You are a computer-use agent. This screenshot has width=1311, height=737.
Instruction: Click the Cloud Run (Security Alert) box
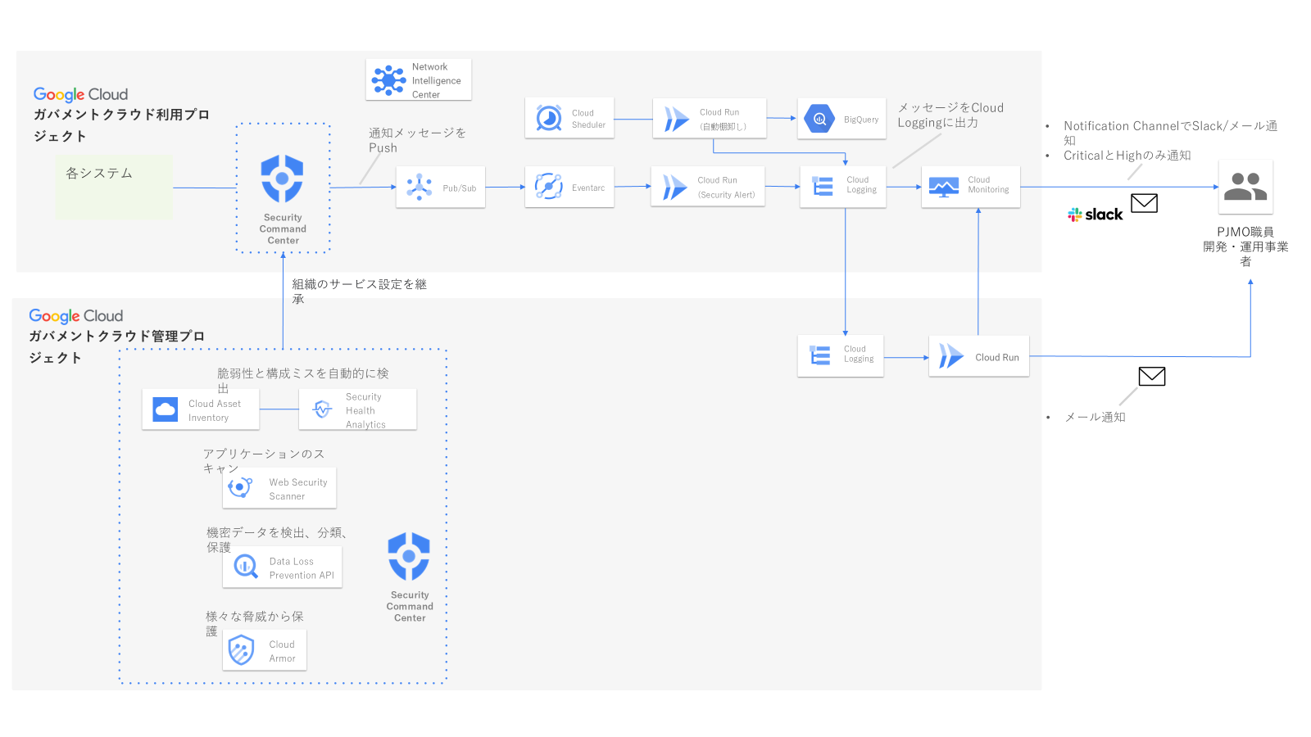click(x=708, y=187)
